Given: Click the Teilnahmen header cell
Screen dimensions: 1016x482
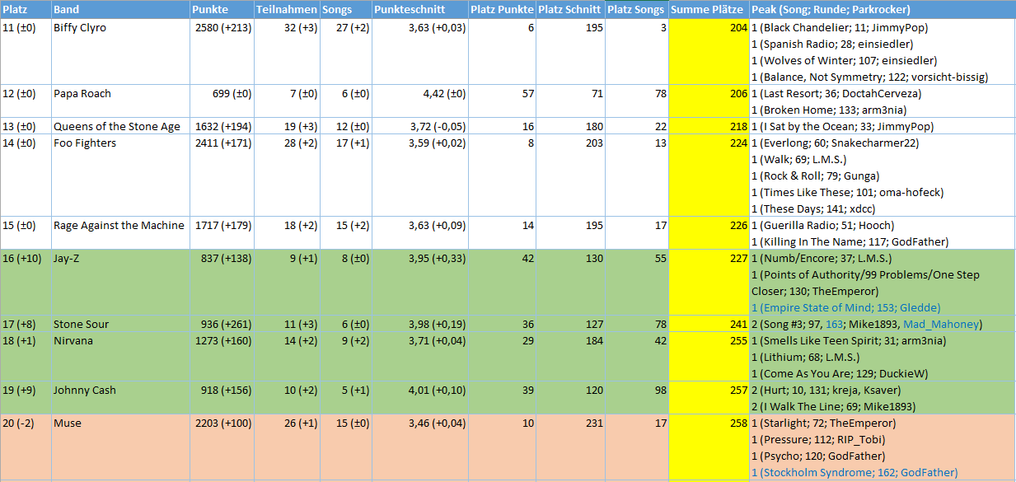Looking at the screenshot, I should tap(286, 9).
